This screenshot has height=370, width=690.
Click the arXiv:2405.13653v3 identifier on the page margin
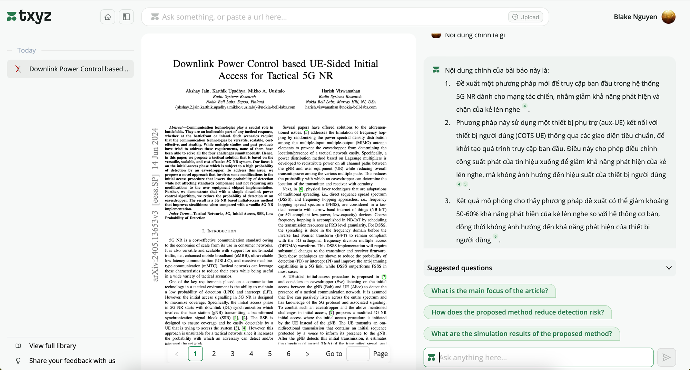(155, 247)
